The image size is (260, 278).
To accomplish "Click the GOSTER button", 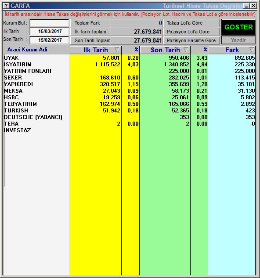I will 238,27.
